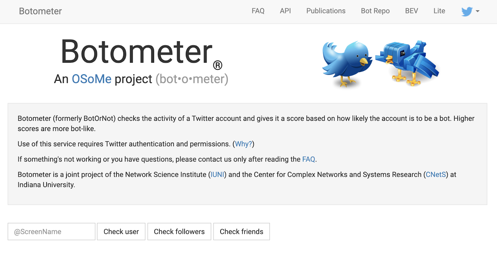The height and width of the screenshot is (255, 497).
Task: Focus the @ScreenName input field
Action: click(52, 232)
